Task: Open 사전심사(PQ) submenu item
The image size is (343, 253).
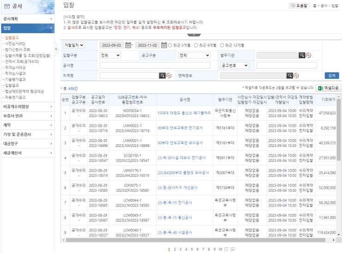Action: pyautogui.click(x=15, y=44)
